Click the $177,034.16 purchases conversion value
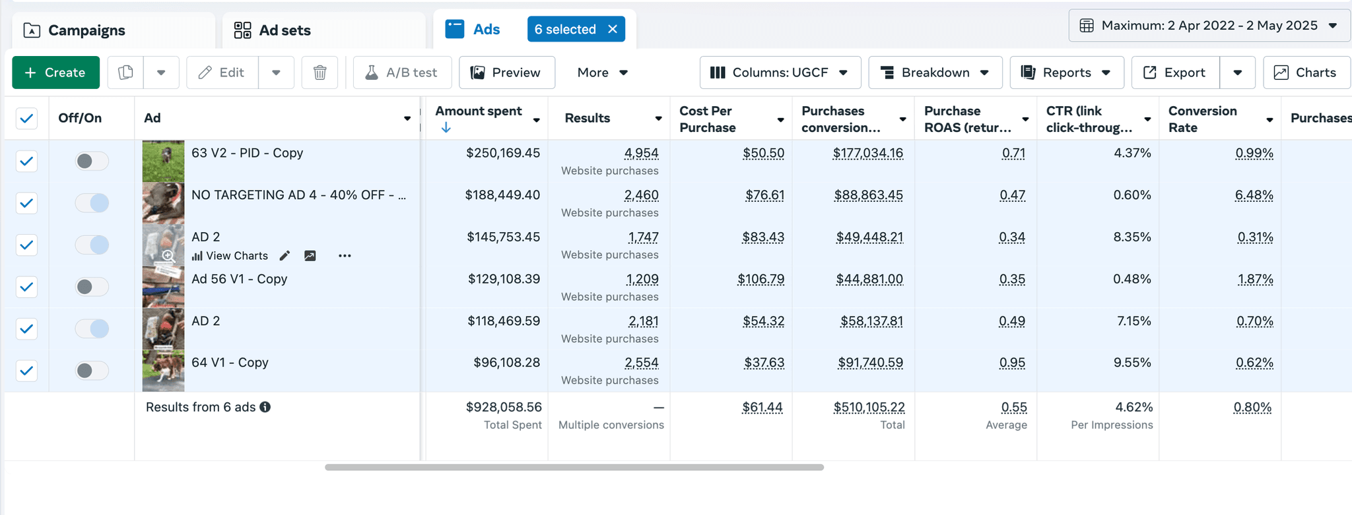Viewport: 1352px width, 515px height. 867,153
